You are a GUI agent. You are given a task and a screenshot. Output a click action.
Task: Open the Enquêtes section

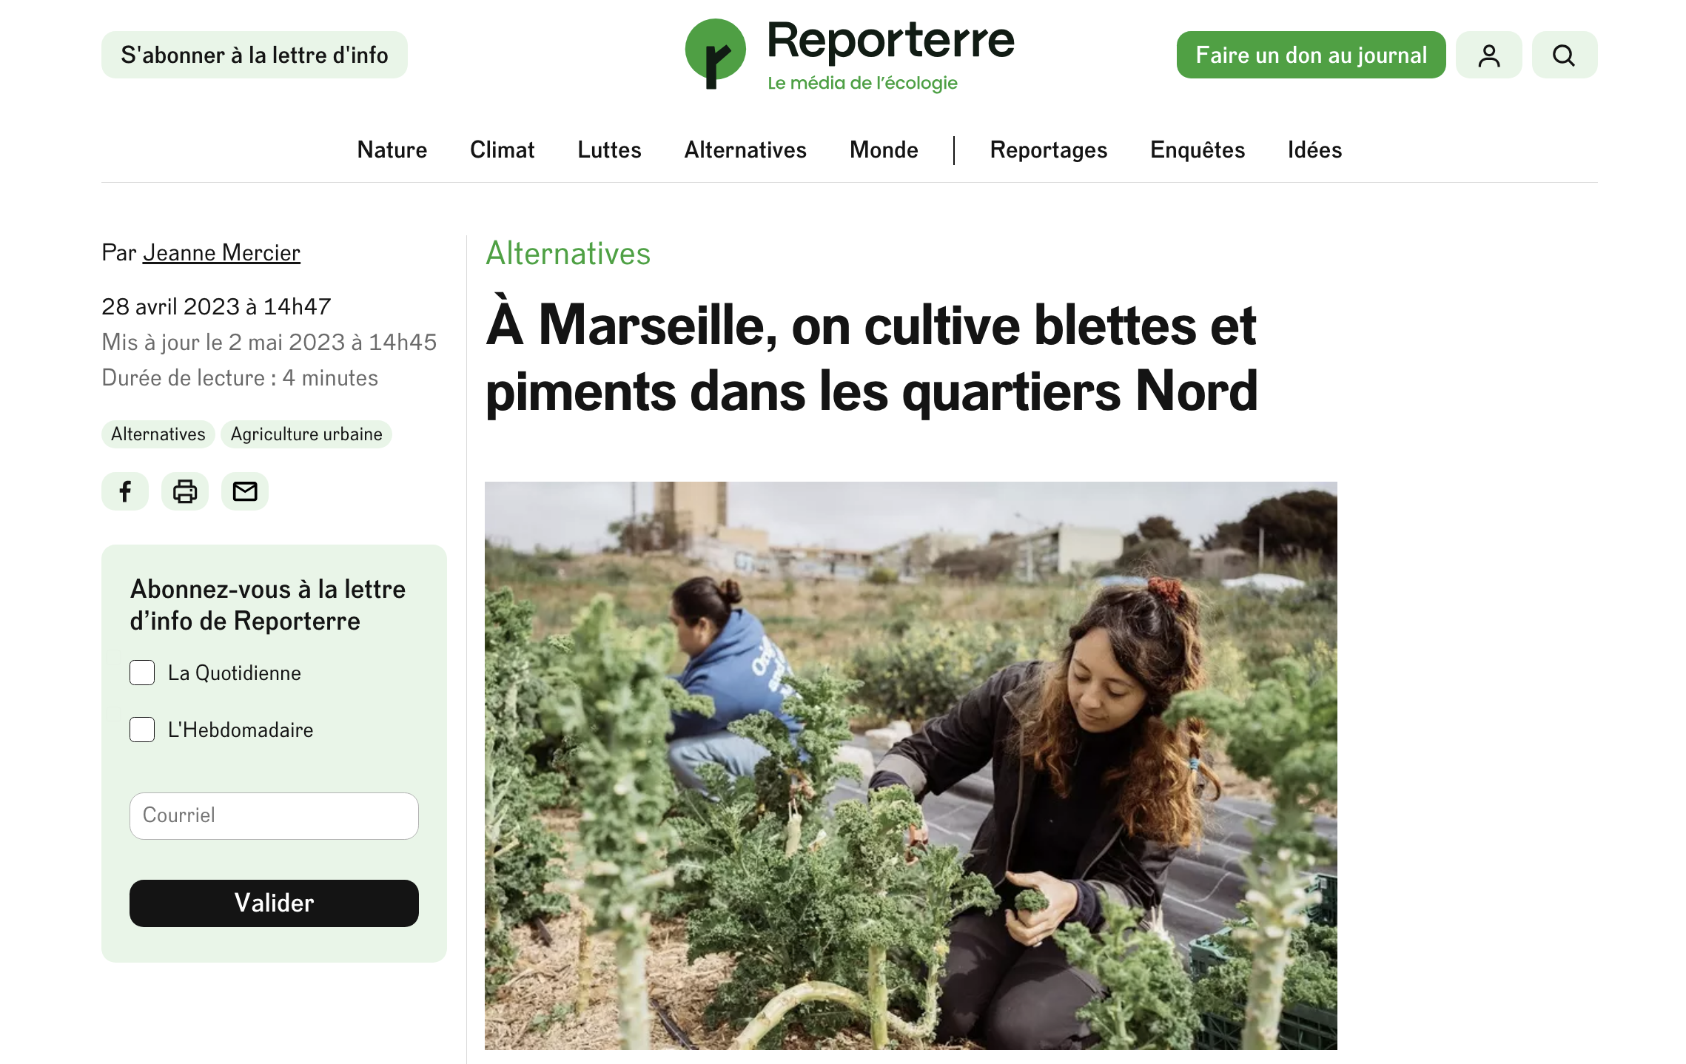point(1198,150)
